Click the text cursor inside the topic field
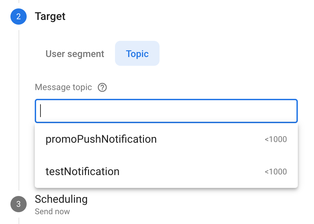 [x=40, y=111]
